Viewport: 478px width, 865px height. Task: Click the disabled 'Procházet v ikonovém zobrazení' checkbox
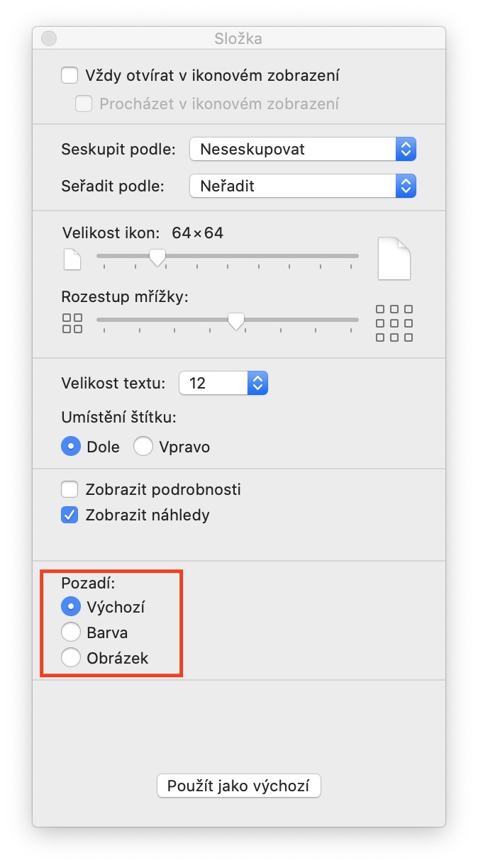tap(84, 104)
